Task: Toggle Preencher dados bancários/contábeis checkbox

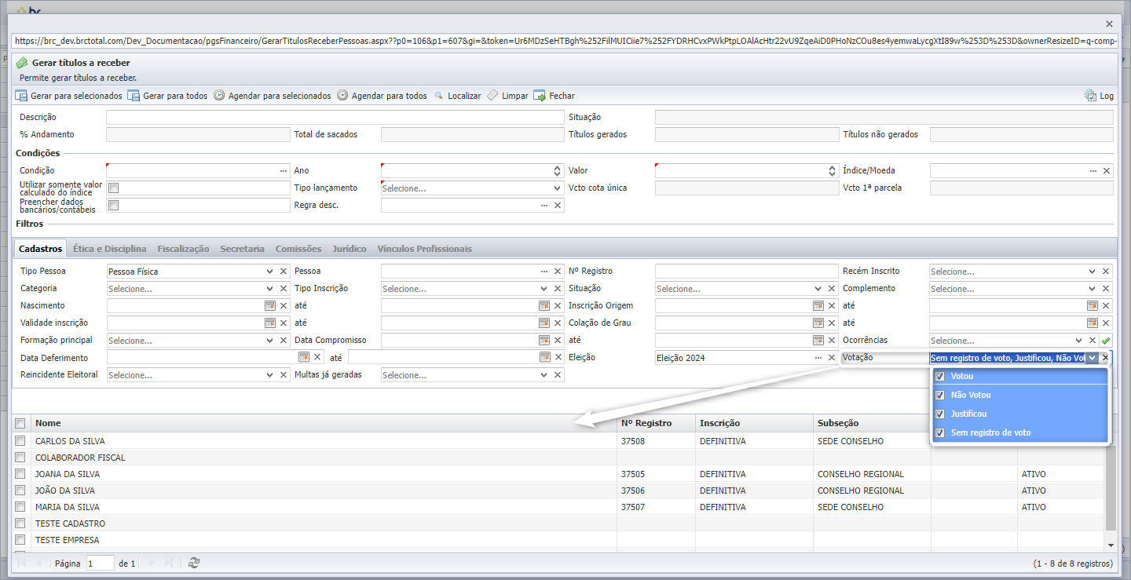Action: pyautogui.click(x=113, y=205)
